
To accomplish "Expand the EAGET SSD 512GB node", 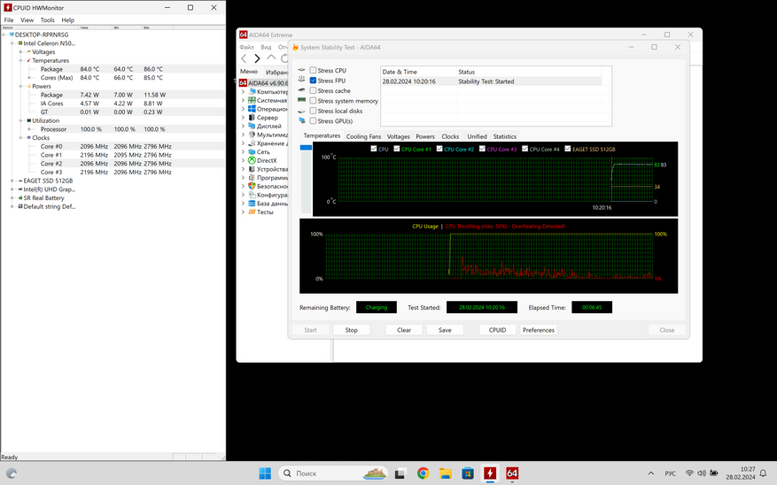I will [12, 181].
